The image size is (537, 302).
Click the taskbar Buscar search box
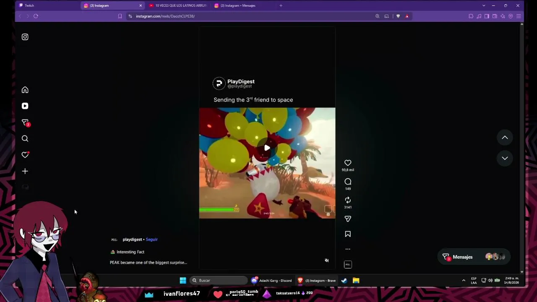click(219, 280)
